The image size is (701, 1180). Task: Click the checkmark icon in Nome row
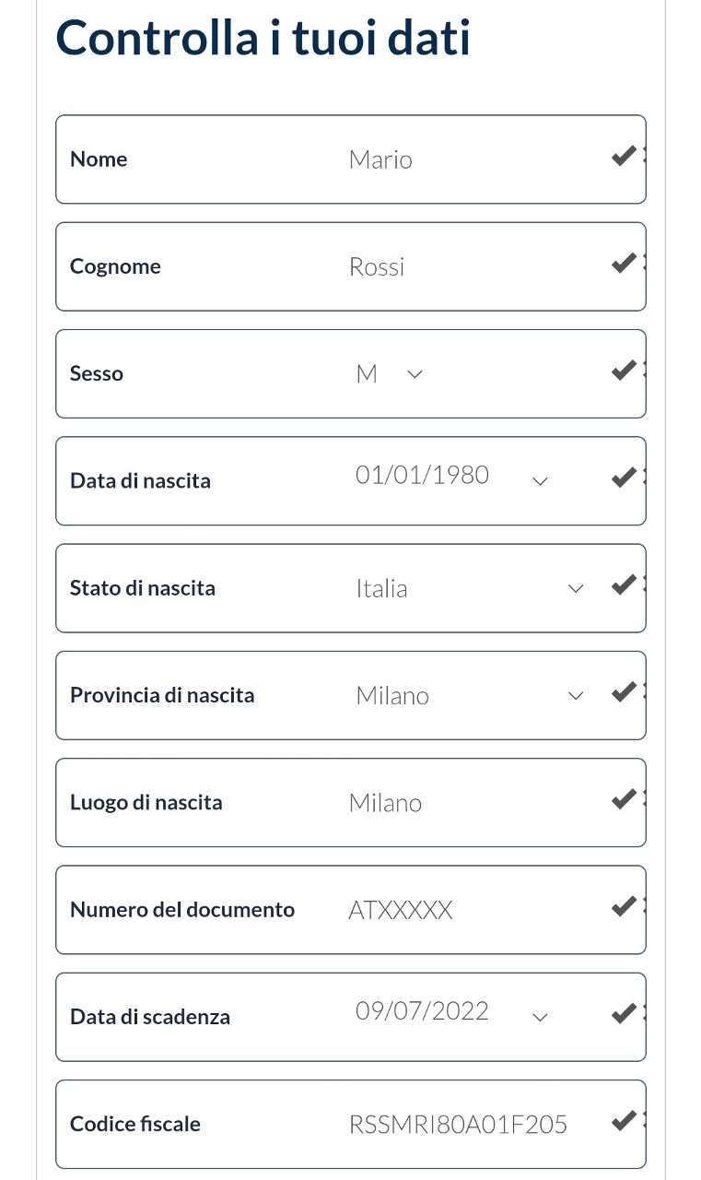click(625, 157)
